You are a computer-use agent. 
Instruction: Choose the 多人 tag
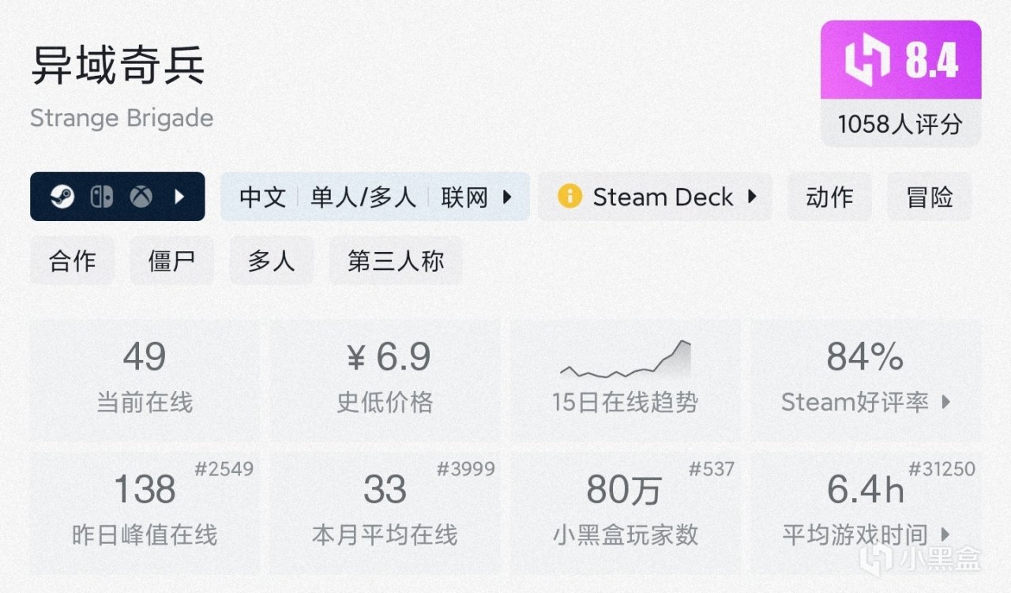pos(271,261)
